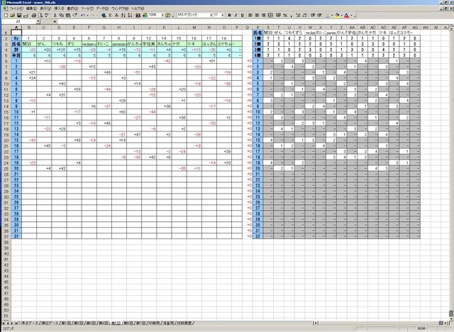Open the zoom percentage dropdown

click(164, 14)
